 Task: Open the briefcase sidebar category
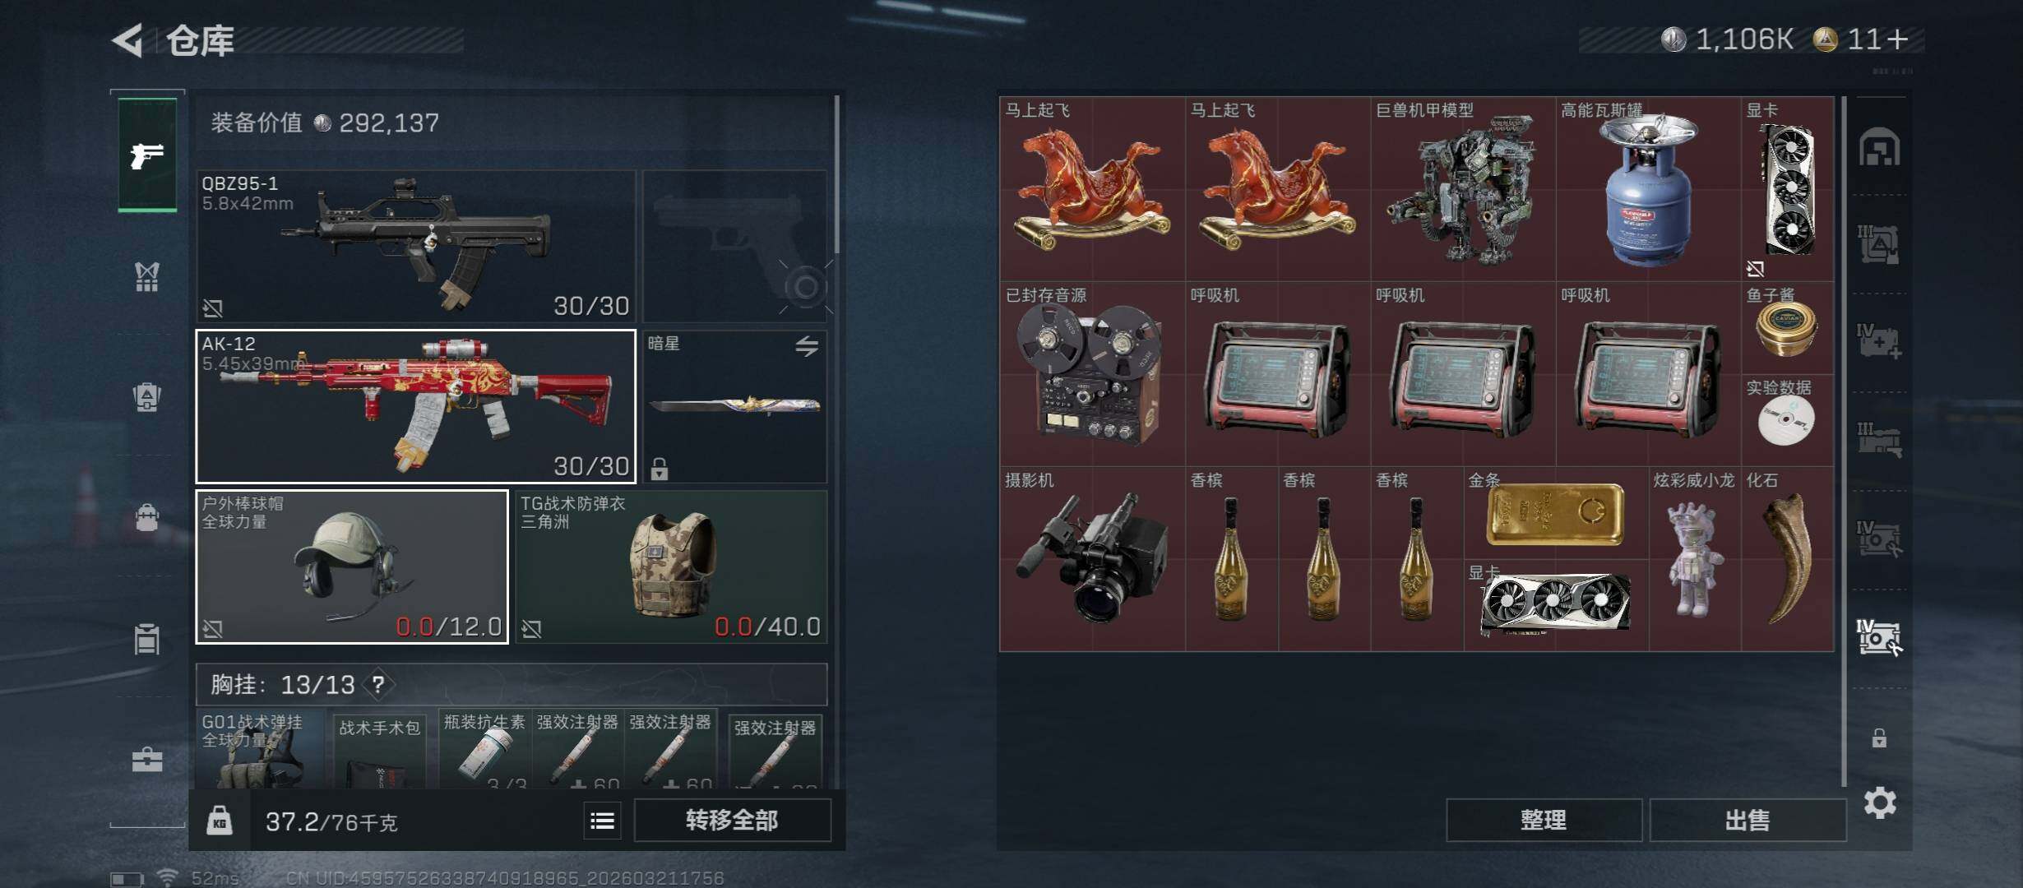(147, 759)
